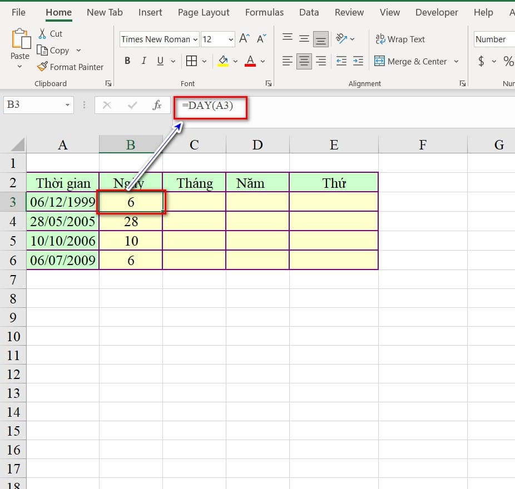
Task: Open the Page Layout tab
Action: (x=204, y=12)
